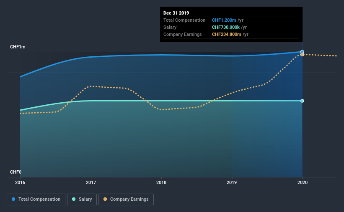Click the CHF1.200m total compensation value
The height and width of the screenshot is (212, 344).
224,20
